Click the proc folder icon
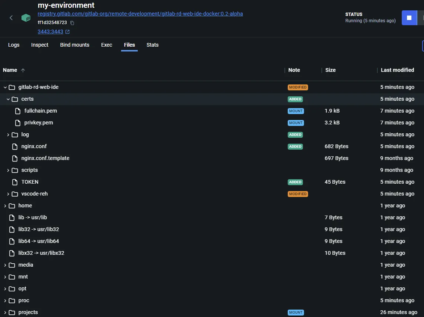 12,301
